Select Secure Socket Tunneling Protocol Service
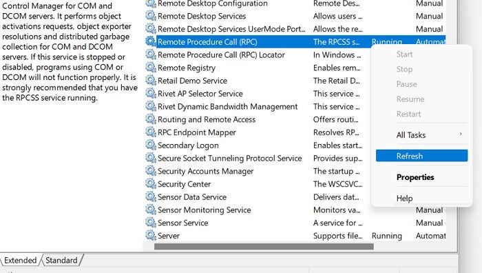 [x=229, y=158]
